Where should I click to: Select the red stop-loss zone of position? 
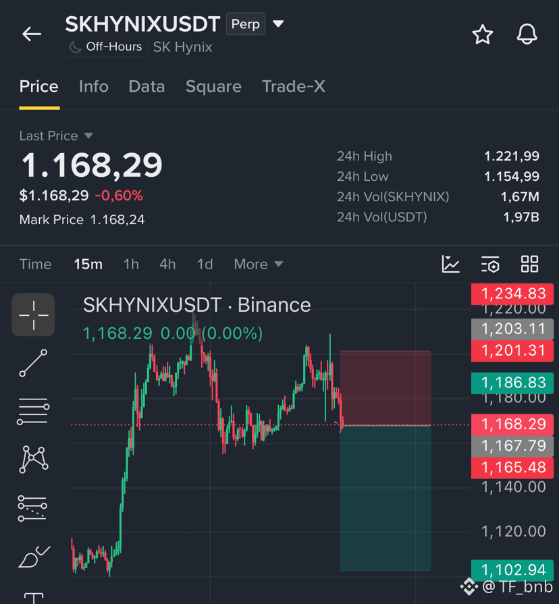point(385,388)
